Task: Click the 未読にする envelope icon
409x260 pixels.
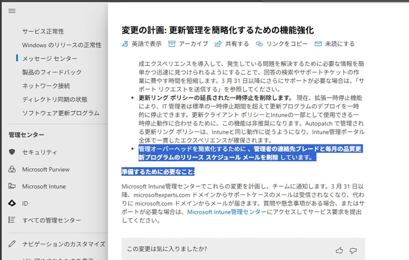Action: point(318,44)
